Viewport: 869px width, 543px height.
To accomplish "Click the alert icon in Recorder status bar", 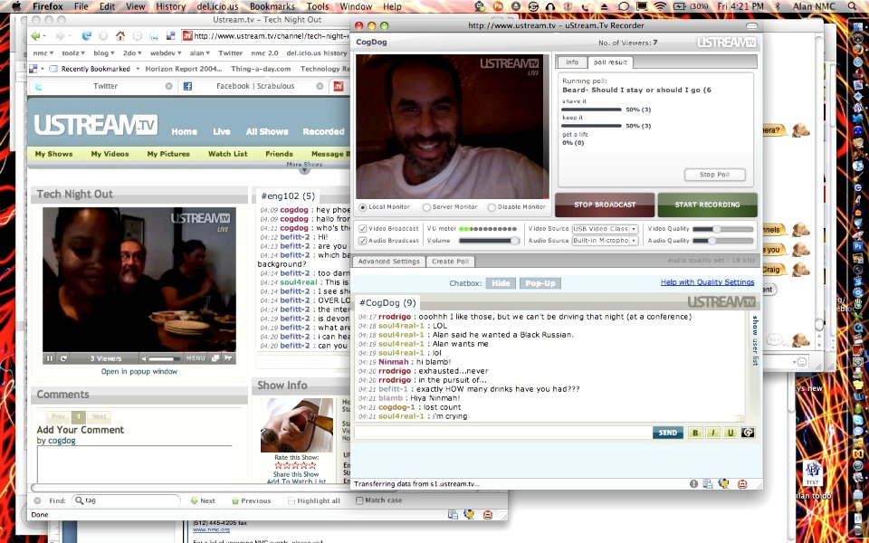I will pos(693,483).
